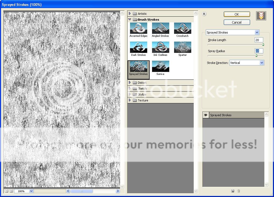Click the delete effect layer trash icon
This screenshot has height=197, width=274.
pyautogui.click(x=239, y=191)
